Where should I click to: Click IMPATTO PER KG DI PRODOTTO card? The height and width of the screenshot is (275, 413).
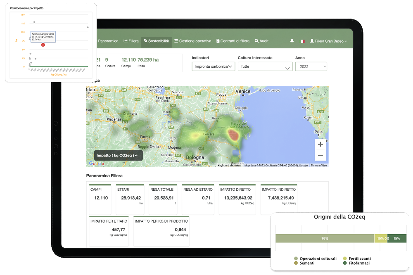pyautogui.click(x=161, y=231)
